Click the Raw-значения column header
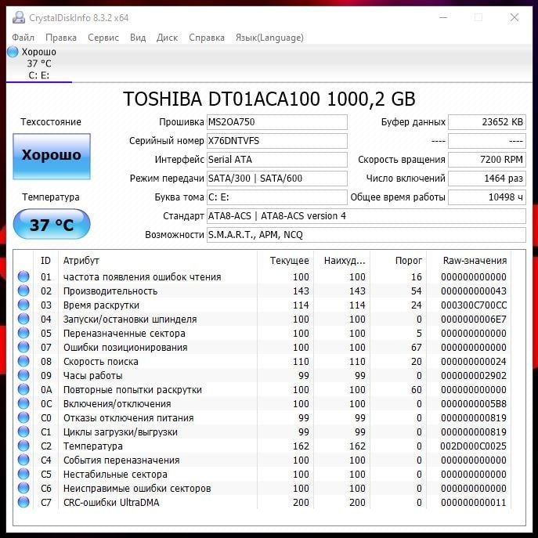The image size is (538, 538). 468,261
